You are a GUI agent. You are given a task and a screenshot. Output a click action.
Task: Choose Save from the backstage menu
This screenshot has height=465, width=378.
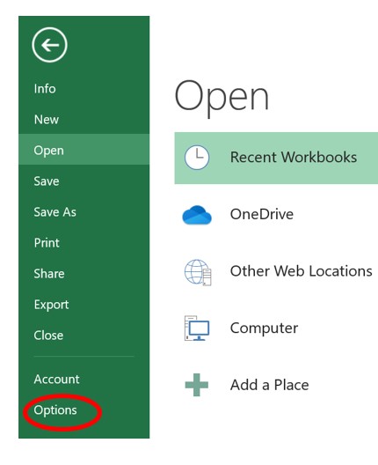(x=84, y=181)
